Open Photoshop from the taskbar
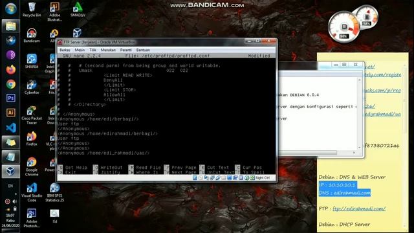This screenshot has height=233, width=414. tap(10, 98)
